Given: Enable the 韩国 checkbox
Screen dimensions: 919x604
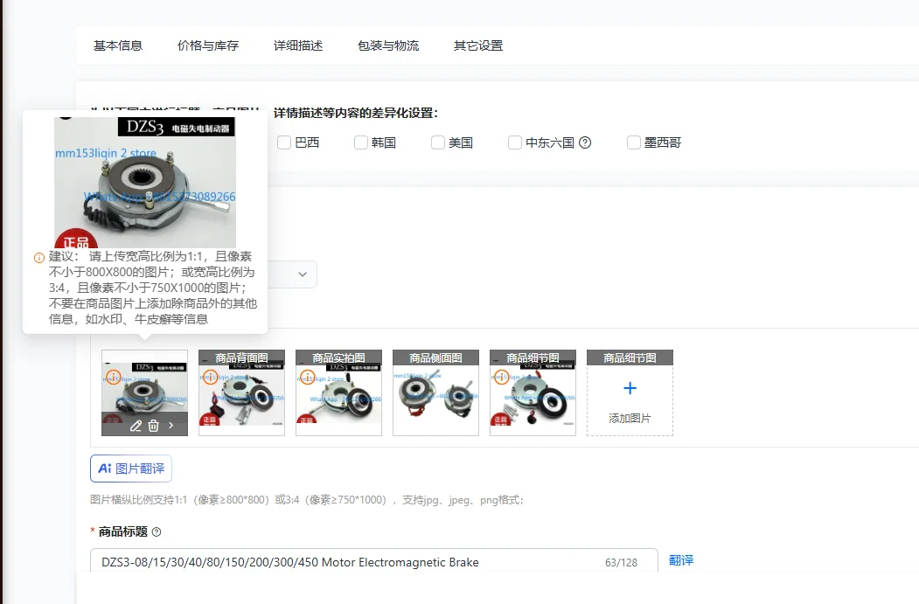Looking at the screenshot, I should [x=361, y=142].
